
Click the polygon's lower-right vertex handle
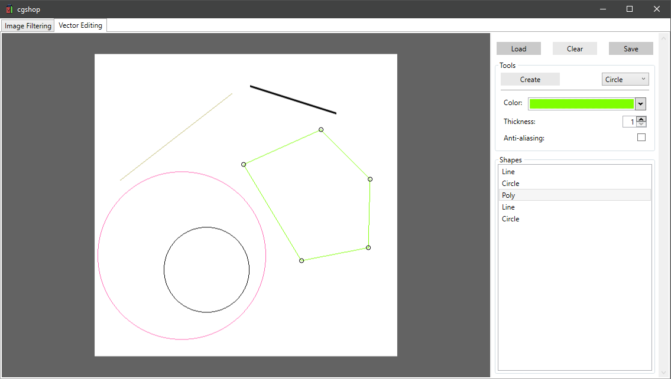368,248
